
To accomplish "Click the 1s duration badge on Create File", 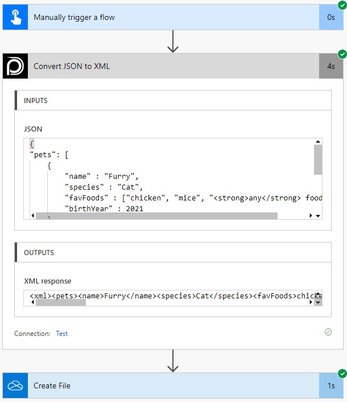I will pos(331,385).
